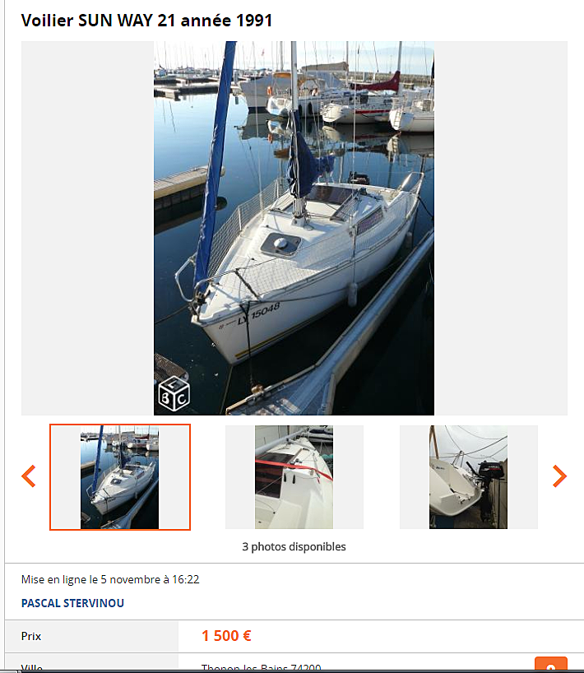Select the third thumbnail showing the outboard motor

coord(468,477)
